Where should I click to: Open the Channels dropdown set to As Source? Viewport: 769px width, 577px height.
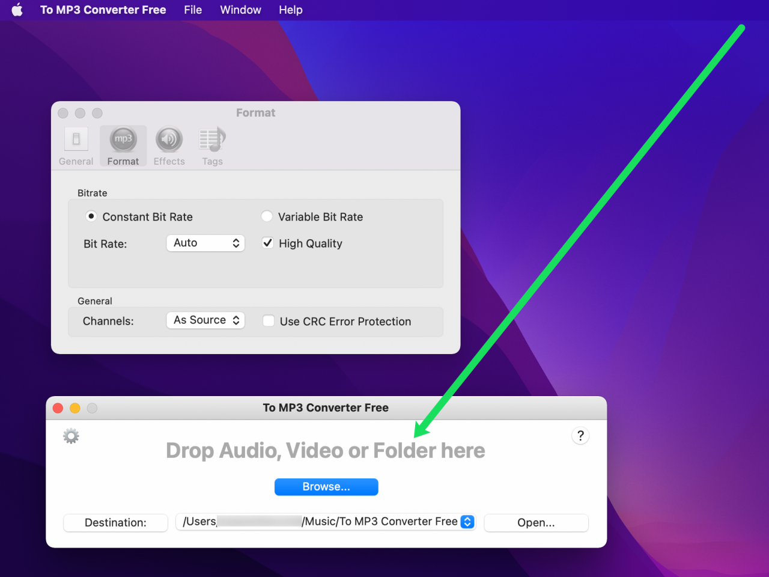coord(205,320)
